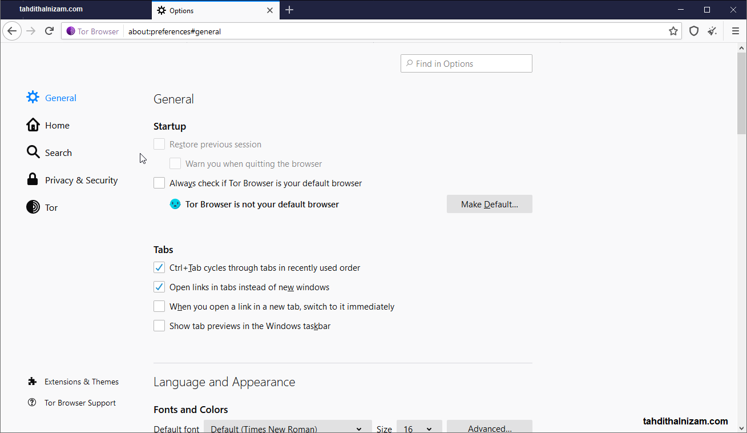Open the Default font dropdown

tap(288, 427)
